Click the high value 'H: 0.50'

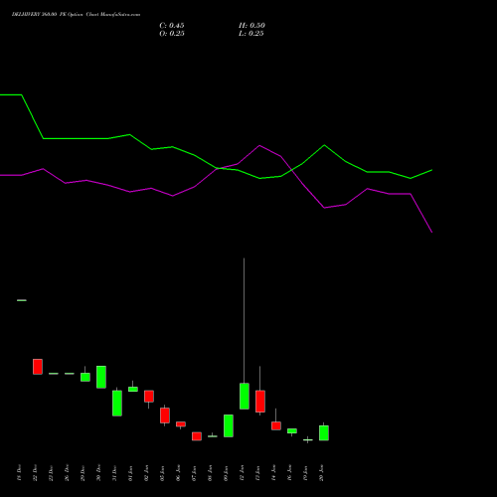(x=251, y=26)
